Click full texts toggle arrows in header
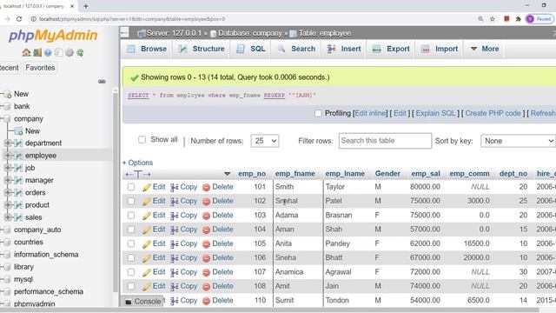556x313 pixels. [x=138, y=174]
